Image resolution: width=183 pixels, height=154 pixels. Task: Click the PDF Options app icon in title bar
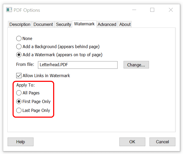tap(9, 10)
